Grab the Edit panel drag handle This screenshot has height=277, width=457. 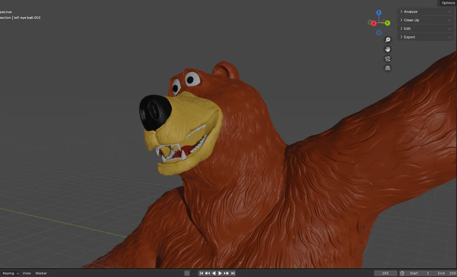(449, 29)
